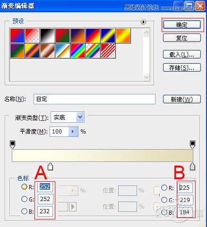Image resolution: width=207 pixels, height=227 pixels.
Task: Click the B field showing 232
Action: 45,211
